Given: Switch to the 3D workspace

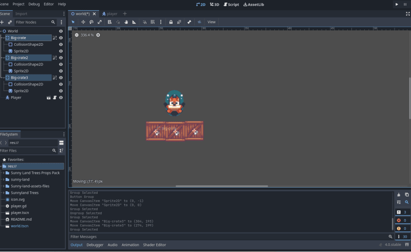Looking at the screenshot, I should point(214,5).
